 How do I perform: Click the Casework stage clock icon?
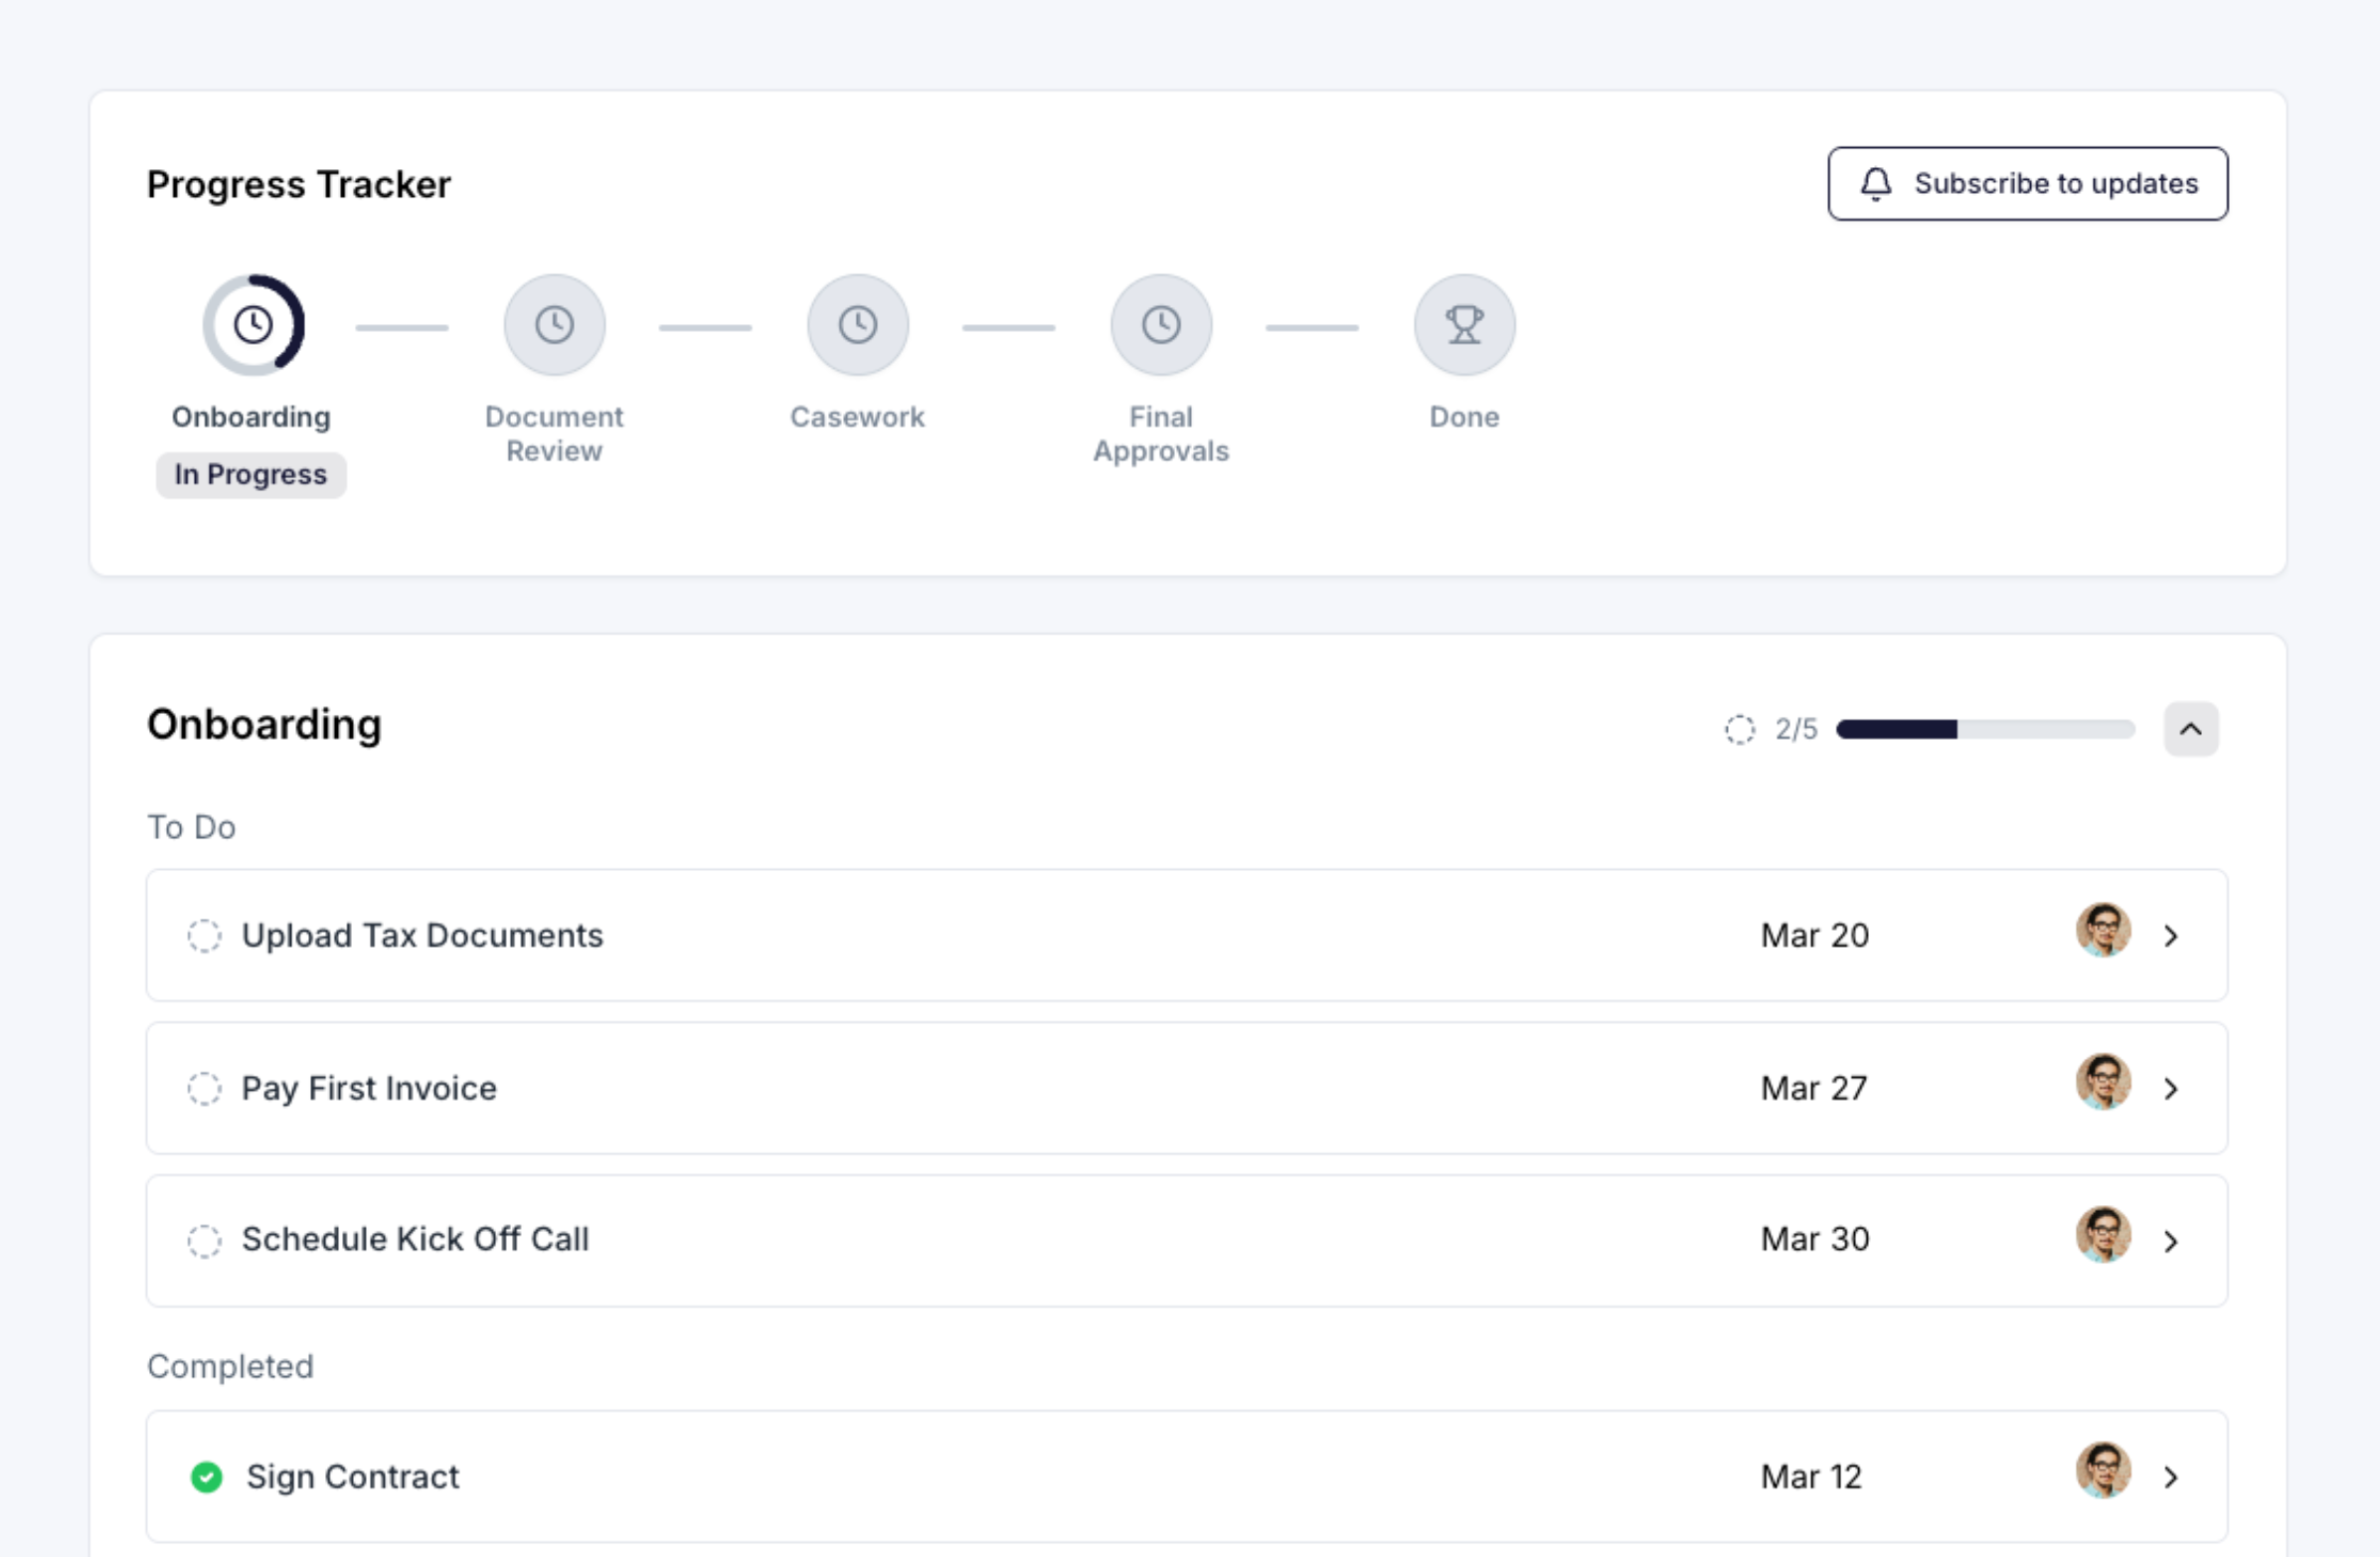coord(857,325)
